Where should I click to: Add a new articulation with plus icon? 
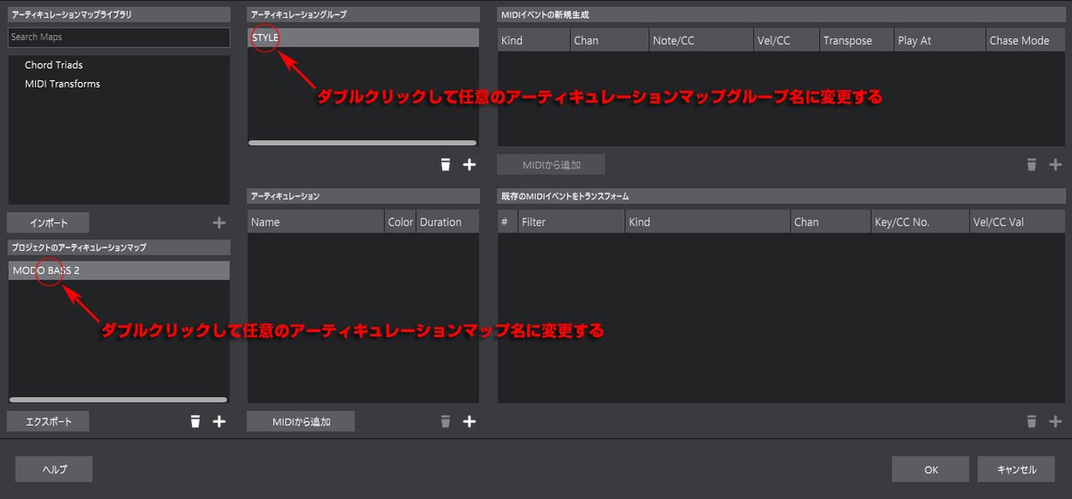pyautogui.click(x=469, y=421)
